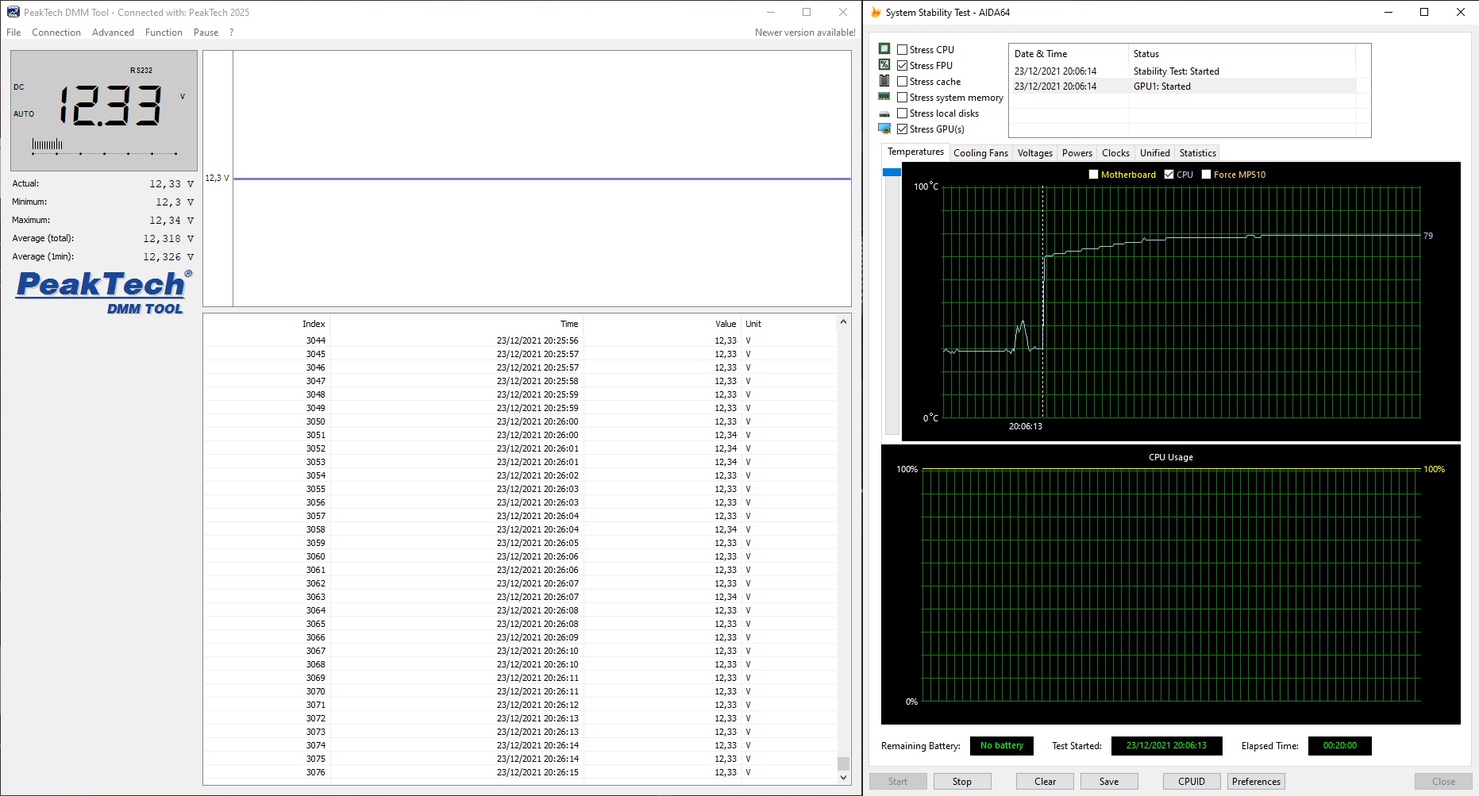The image size is (1479, 796).
Task: Open the Connection menu
Action: [56, 33]
